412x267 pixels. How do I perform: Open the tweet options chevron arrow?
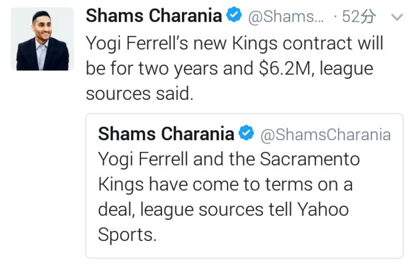(x=397, y=18)
